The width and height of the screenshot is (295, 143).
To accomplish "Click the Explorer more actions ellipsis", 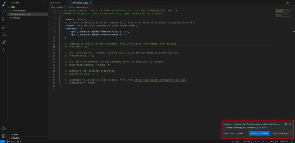I will 44,3.
